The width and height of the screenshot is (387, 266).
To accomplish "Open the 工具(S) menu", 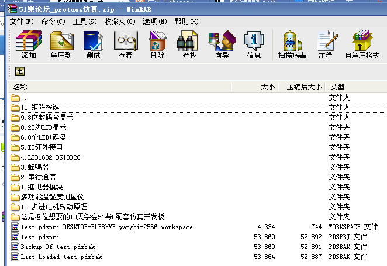I will tap(85, 22).
